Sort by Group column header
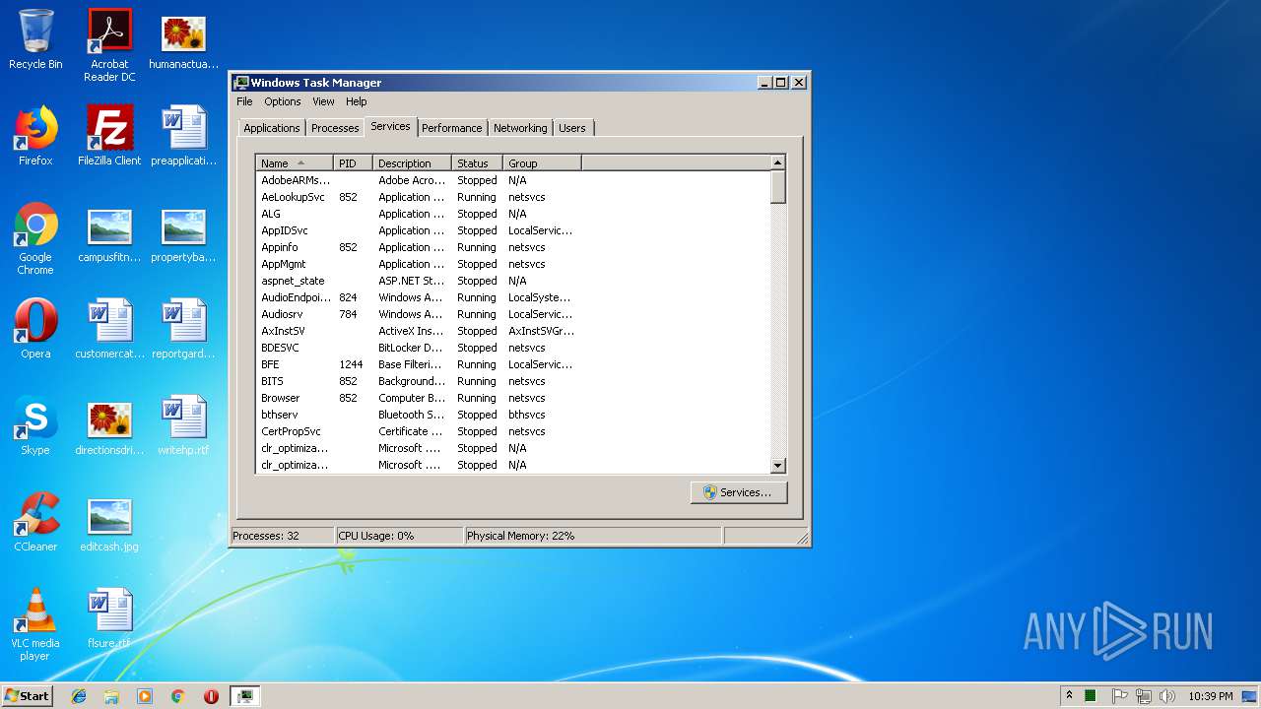The height and width of the screenshot is (709, 1261). [x=542, y=163]
